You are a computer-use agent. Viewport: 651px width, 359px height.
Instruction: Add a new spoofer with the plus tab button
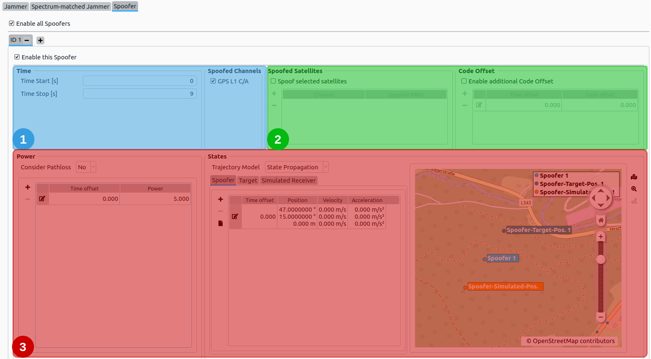coord(40,40)
